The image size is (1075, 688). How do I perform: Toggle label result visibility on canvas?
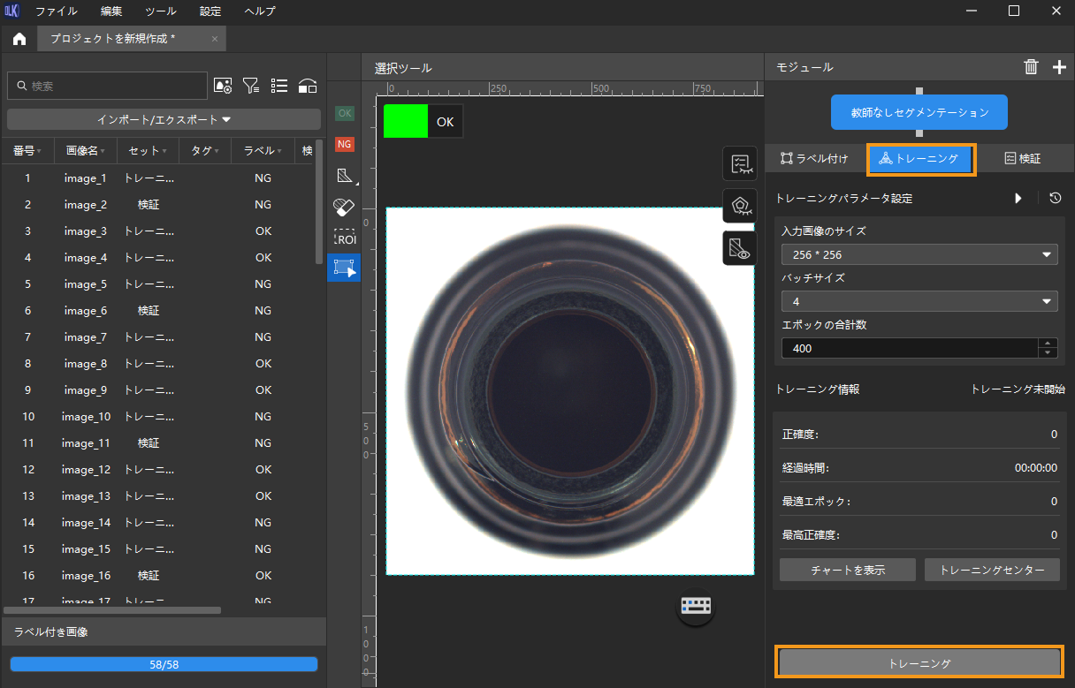coord(740,163)
